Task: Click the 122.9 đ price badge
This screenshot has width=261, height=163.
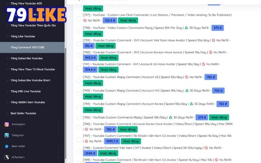Action: [x=110, y=20]
